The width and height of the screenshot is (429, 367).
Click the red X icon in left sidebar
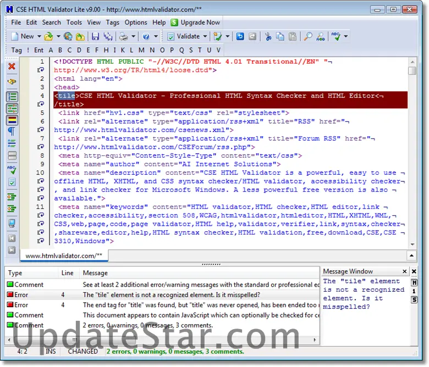click(x=12, y=66)
